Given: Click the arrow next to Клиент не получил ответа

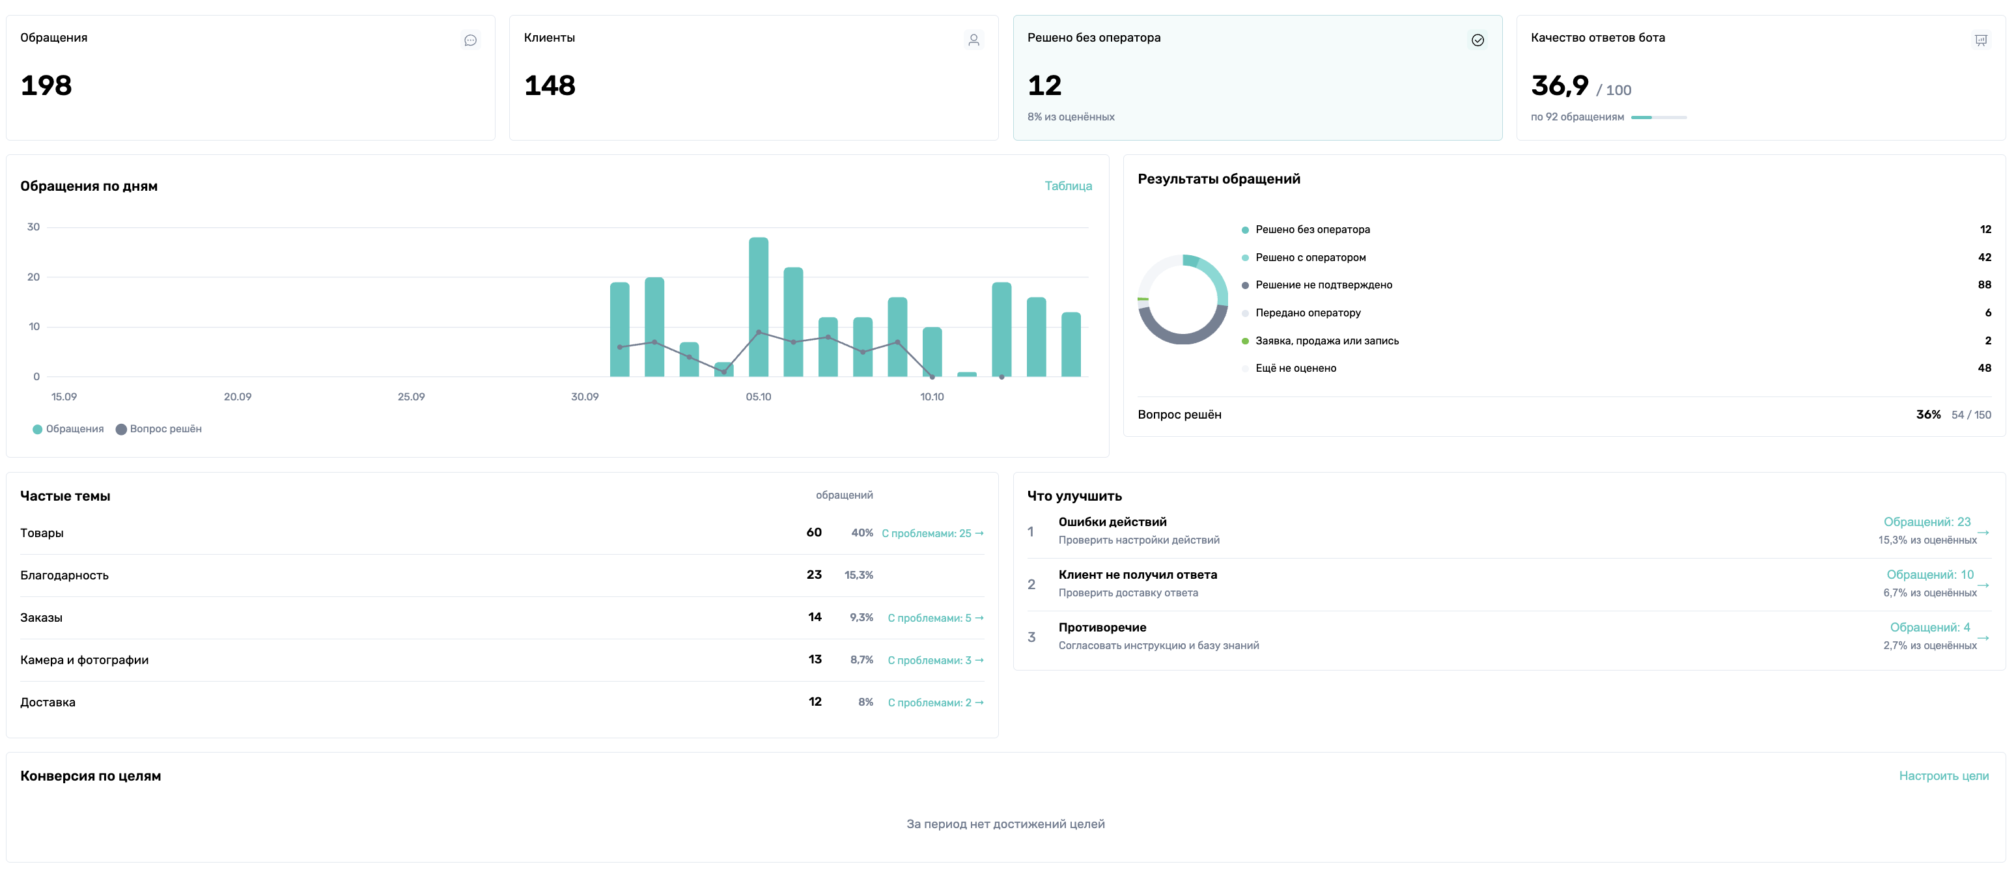Looking at the screenshot, I should (1983, 585).
